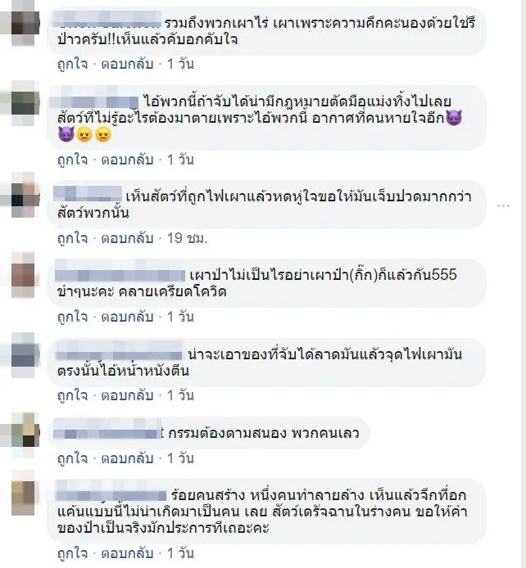Like the ไอ้หน้าหนังตีน comment
The height and width of the screenshot is (568, 526).
click(x=72, y=395)
